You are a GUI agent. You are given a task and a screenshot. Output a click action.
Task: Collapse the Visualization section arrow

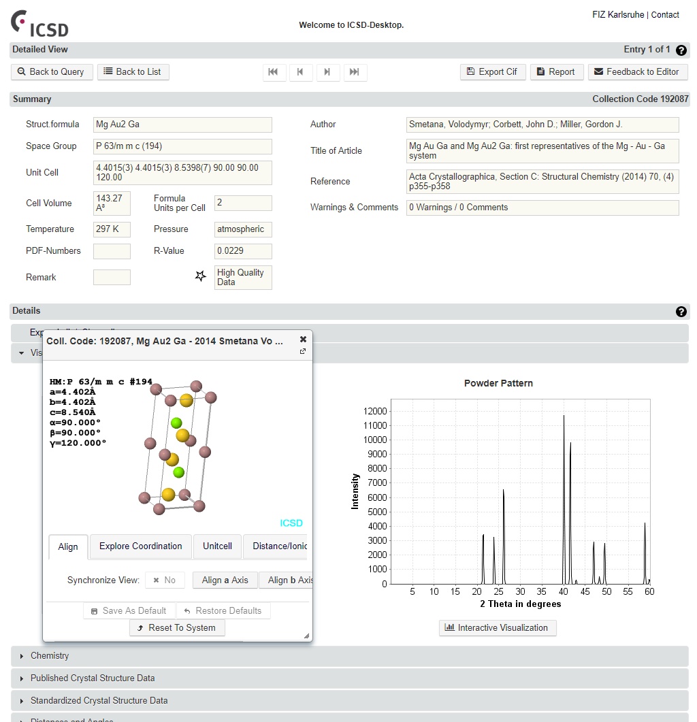pos(21,353)
